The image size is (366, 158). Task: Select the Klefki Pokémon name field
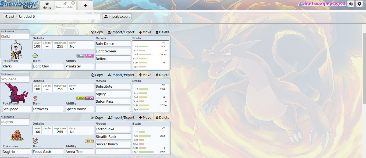tap(17, 66)
